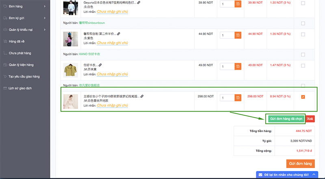Open link icon beside 馨帮帮自制 product title
325x179 pixels.
[x=119, y=34]
